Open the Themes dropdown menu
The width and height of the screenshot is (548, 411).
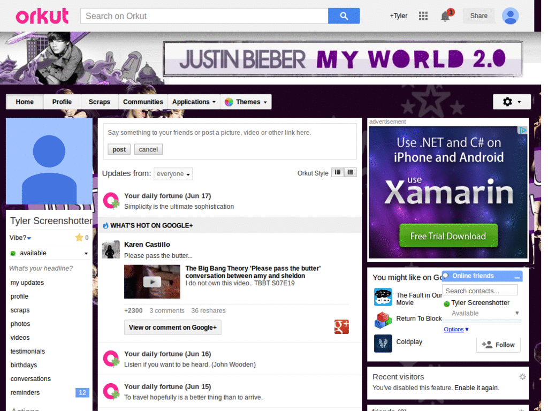coord(246,102)
